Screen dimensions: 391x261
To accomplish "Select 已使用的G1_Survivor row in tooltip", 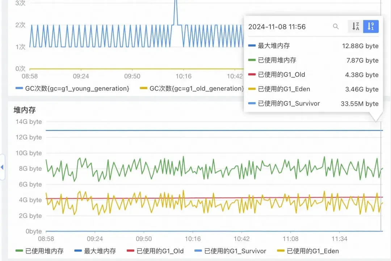I will (314, 104).
